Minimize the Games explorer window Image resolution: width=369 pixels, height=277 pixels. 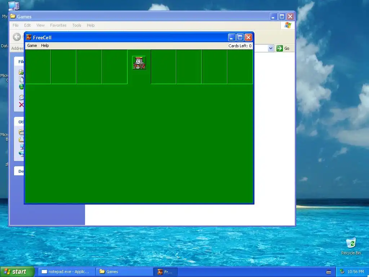click(273, 17)
